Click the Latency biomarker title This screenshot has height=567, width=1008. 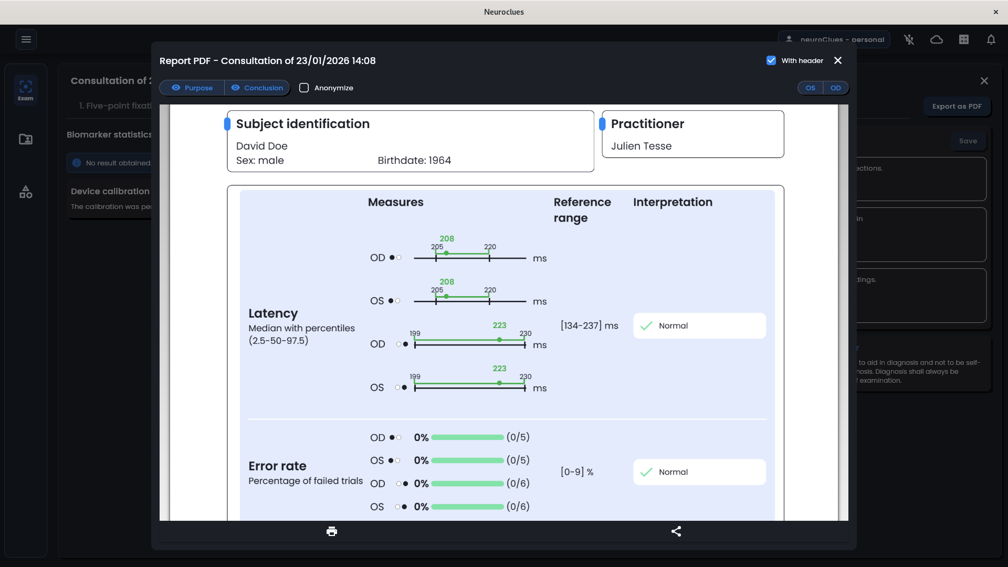point(273,313)
